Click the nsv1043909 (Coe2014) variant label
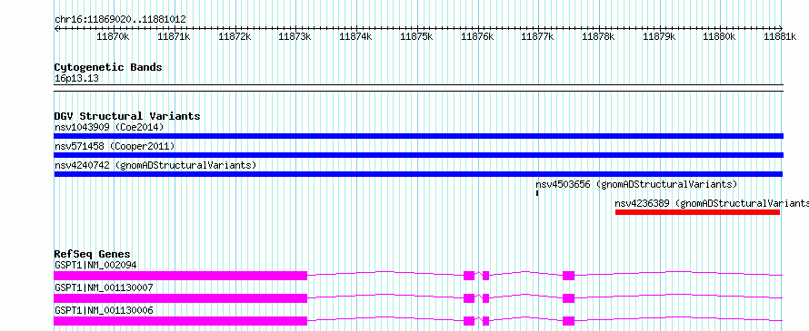This screenshot has width=809, height=331. 109,127
